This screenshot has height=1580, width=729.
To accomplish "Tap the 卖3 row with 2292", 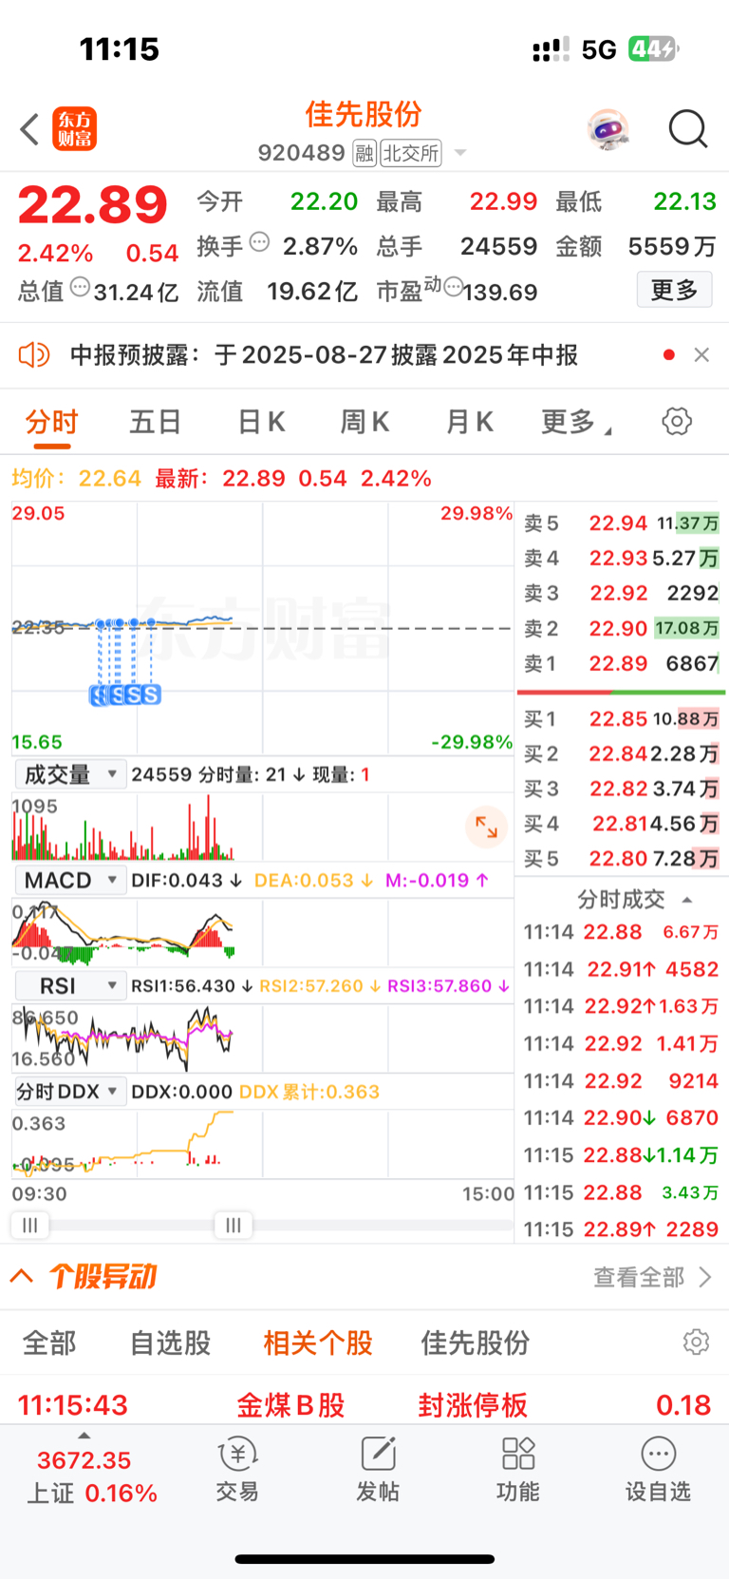I will [622, 593].
